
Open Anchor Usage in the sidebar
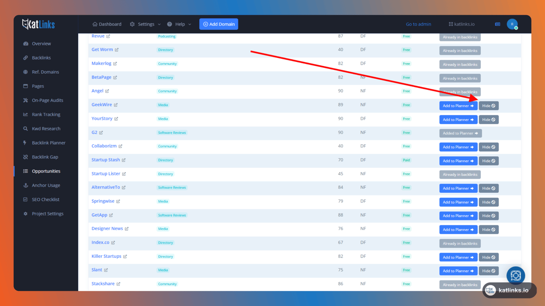click(46, 185)
